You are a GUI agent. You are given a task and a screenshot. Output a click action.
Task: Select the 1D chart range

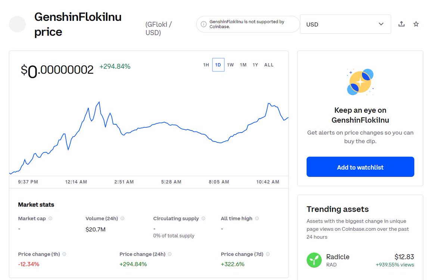point(218,65)
